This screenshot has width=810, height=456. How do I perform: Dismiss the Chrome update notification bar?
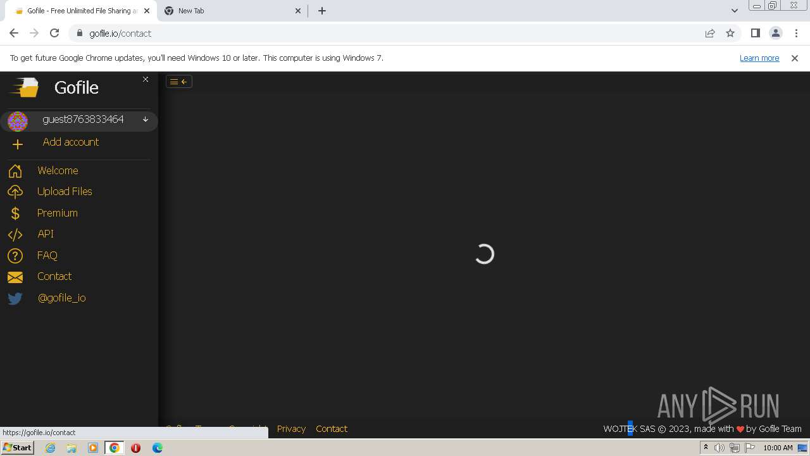point(795,58)
